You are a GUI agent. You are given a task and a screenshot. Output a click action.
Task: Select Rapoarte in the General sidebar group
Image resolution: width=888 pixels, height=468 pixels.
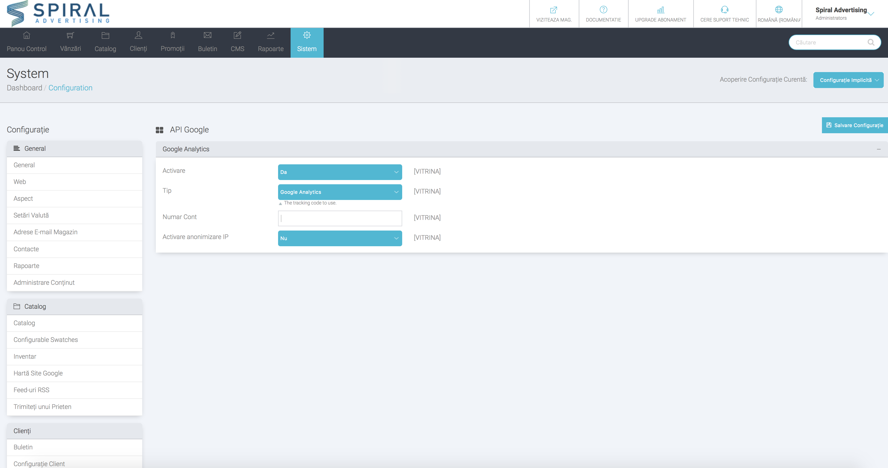pos(75,266)
